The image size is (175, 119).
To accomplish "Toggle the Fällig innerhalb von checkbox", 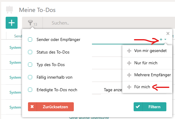I will [x=30, y=77].
